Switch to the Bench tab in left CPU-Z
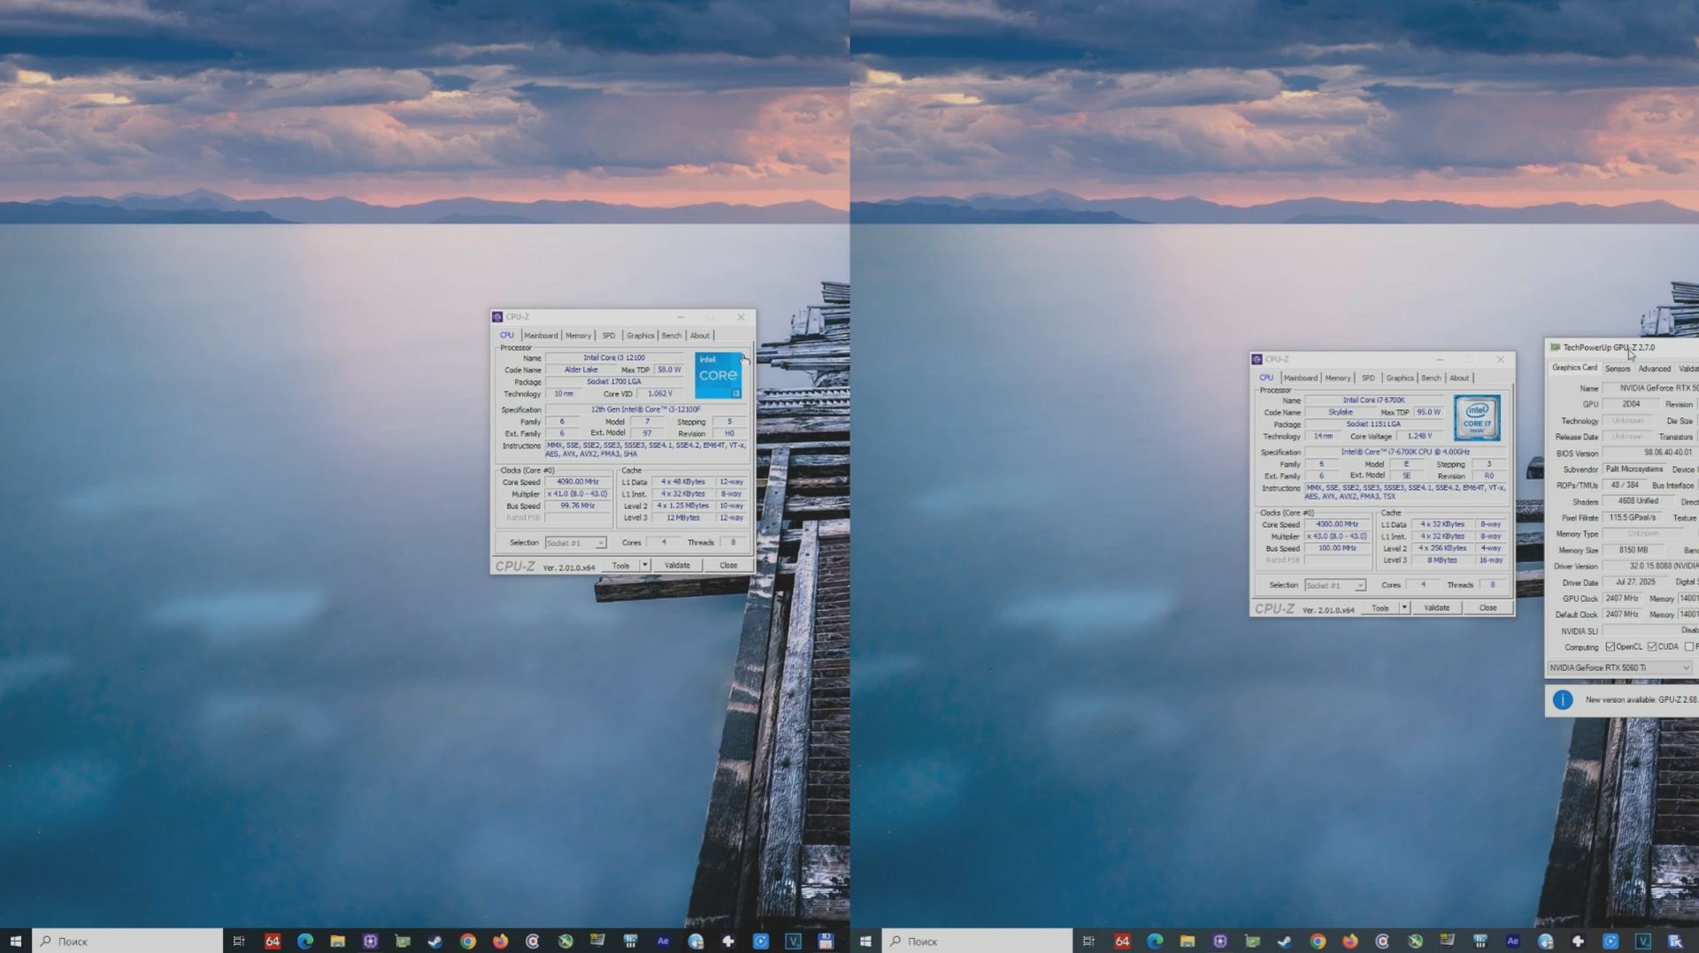Viewport: 1699px width, 953px height. 672,335
